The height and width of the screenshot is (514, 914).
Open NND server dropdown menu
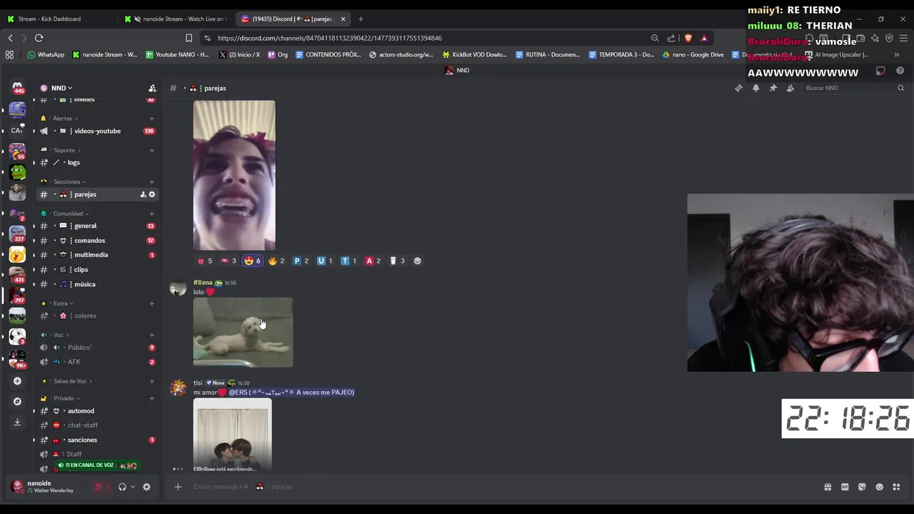[x=61, y=88]
